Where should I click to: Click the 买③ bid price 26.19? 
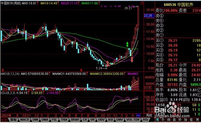coord(173,50)
